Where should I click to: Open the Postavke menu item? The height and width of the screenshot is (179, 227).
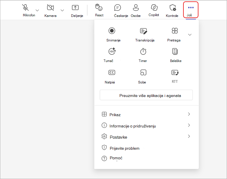point(146,137)
